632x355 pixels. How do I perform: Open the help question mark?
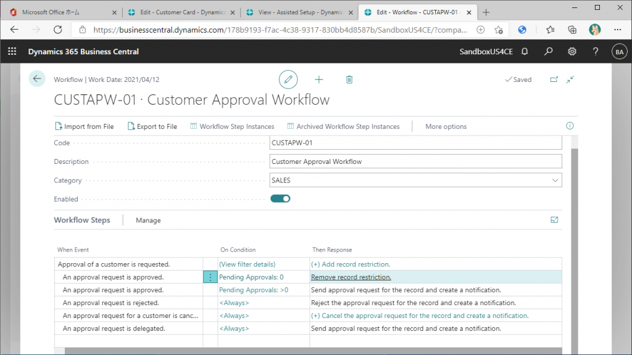(596, 52)
